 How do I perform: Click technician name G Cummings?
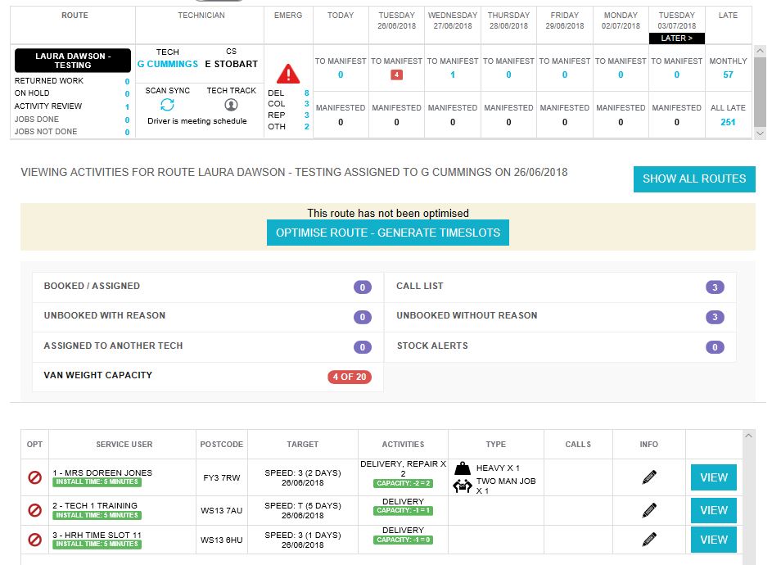pos(167,64)
